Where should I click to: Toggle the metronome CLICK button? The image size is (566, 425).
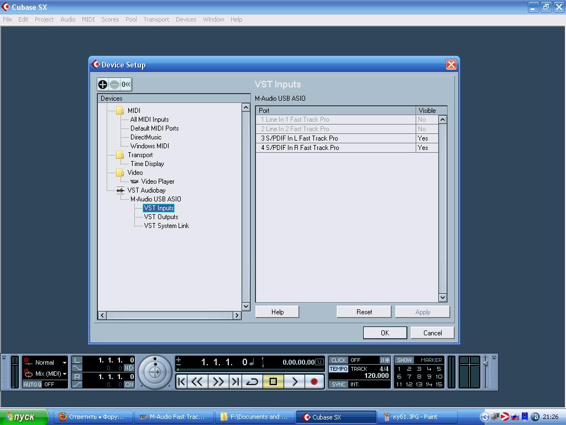tap(338, 360)
